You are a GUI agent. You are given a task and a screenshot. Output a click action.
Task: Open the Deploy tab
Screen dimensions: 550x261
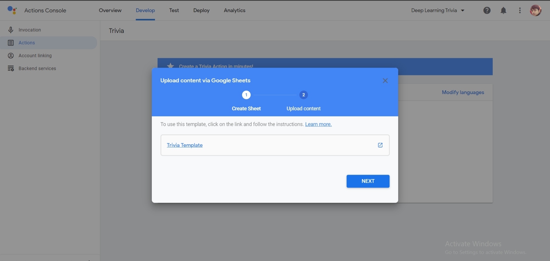pyautogui.click(x=201, y=10)
